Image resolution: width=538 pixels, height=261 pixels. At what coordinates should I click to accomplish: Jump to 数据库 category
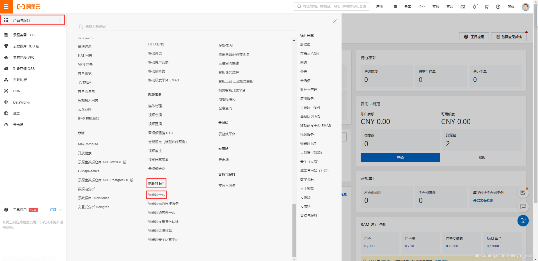[305, 45]
